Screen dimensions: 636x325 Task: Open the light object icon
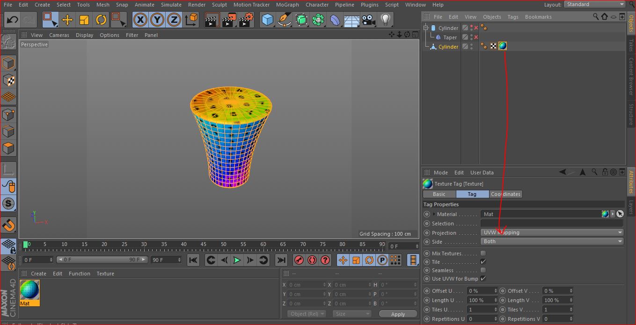(385, 20)
